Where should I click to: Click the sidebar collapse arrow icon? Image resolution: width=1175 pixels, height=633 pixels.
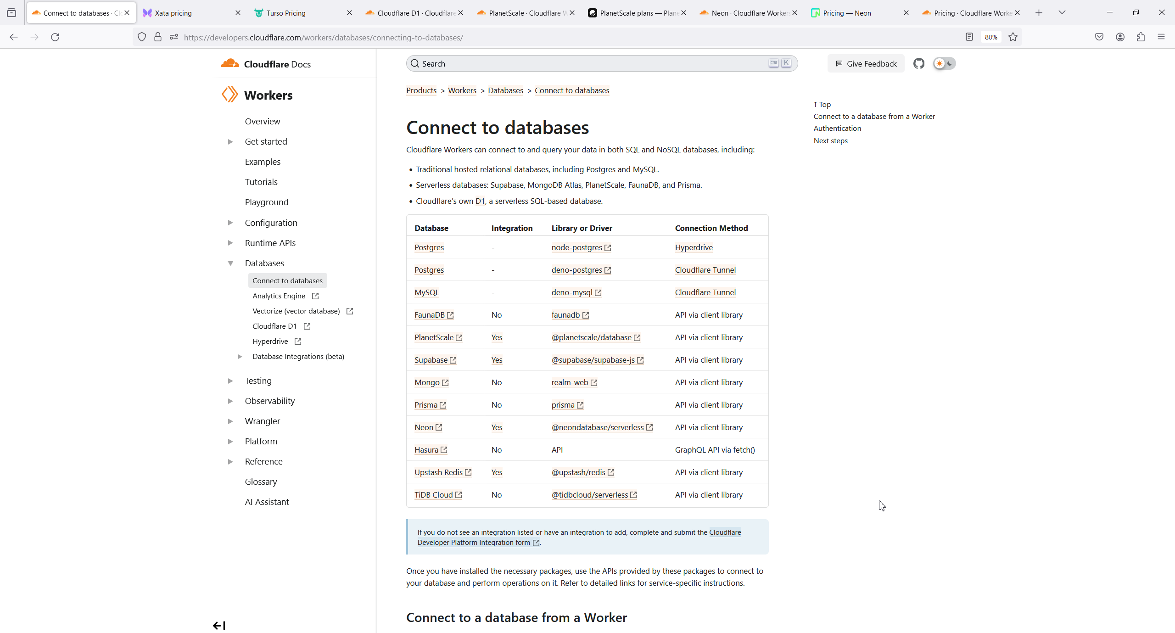point(219,625)
